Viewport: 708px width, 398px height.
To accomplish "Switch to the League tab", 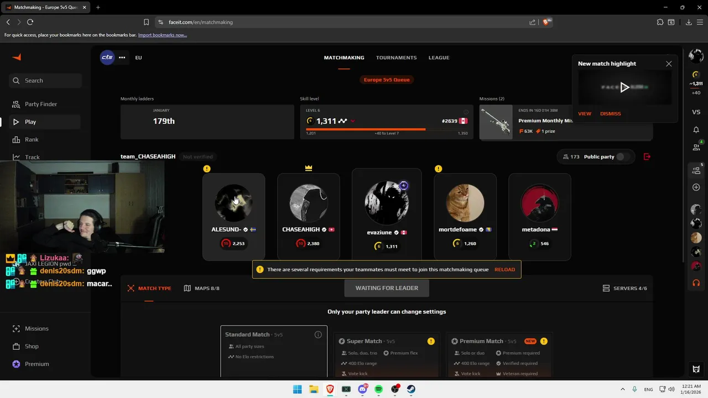I will (439, 57).
